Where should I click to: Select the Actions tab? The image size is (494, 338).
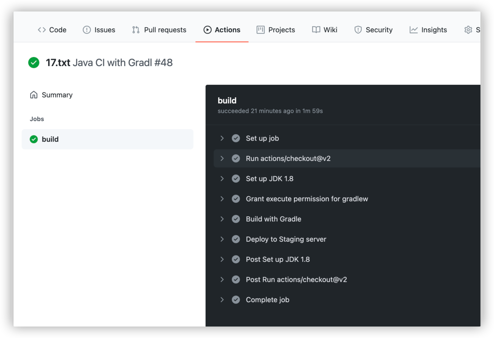point(222,30)
